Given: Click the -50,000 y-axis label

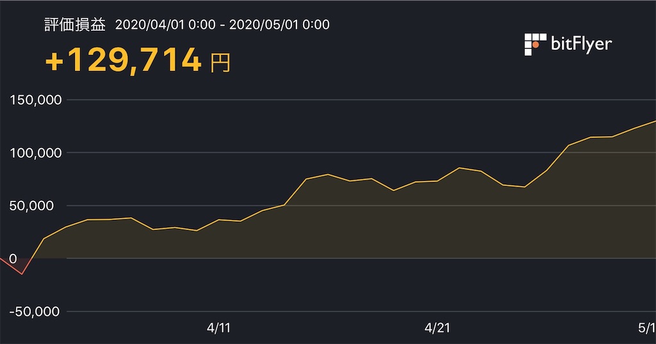Looking at the screenshot, I should 35,312.
